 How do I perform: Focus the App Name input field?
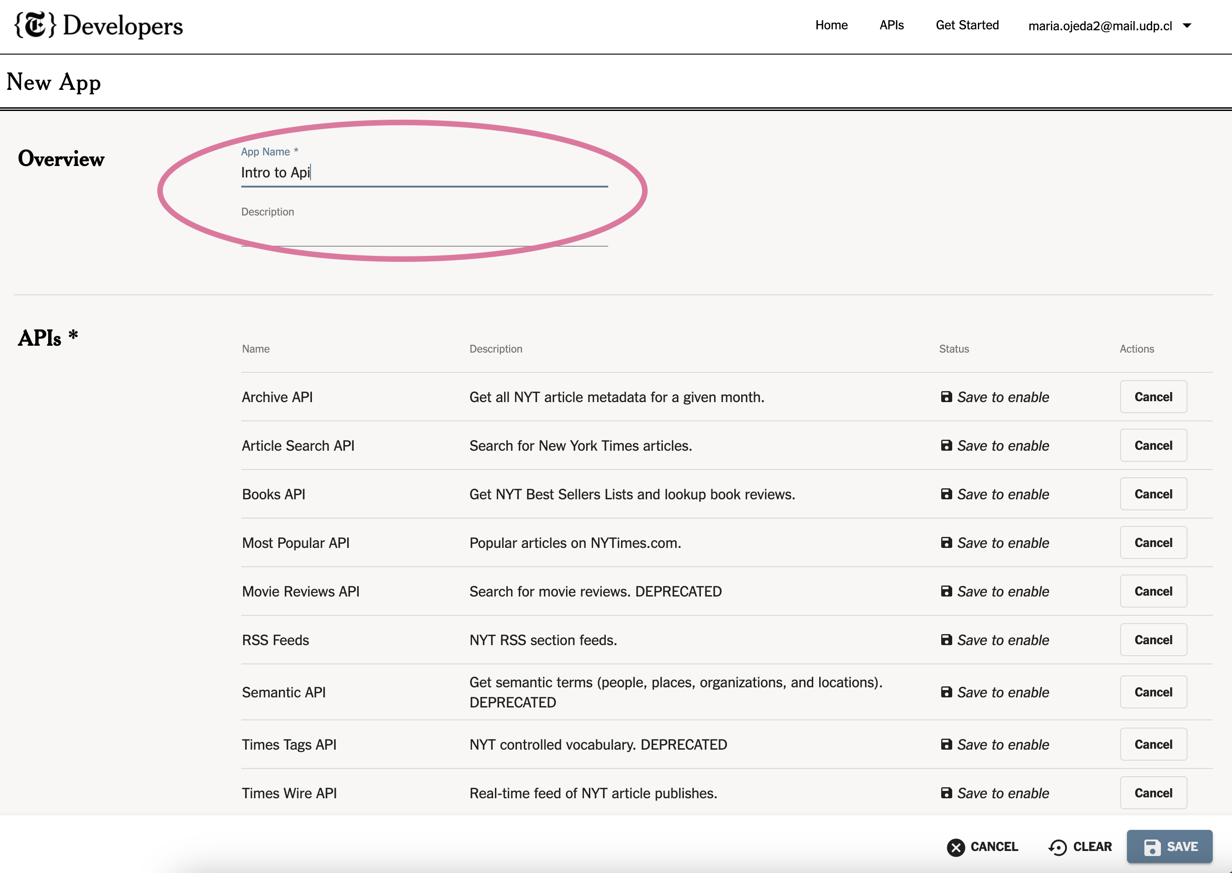pyautogui.click(x=424, y=172)
